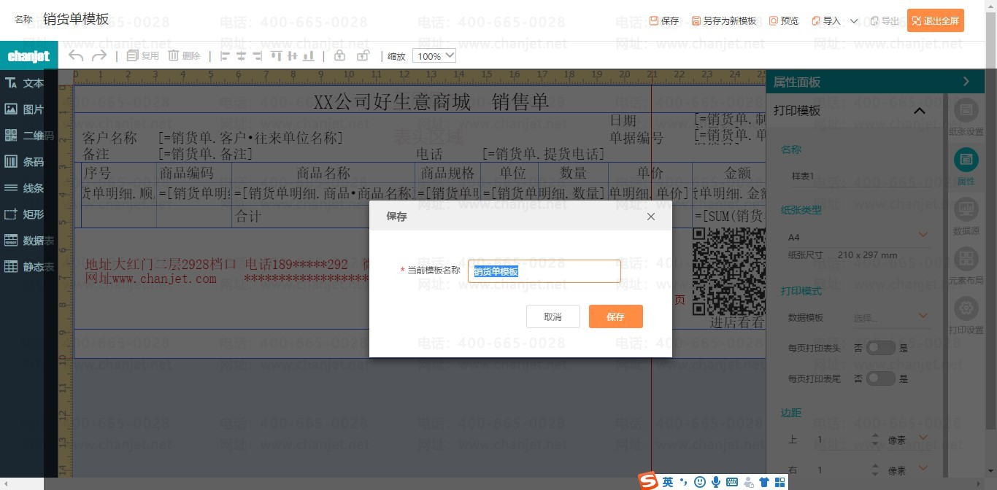997x490 pixels.
Task: Open the 打印设置 panel tab
Action: click(x=966, y=315)
